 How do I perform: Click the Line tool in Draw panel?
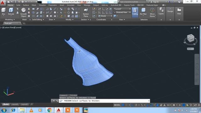tap(51, 13)
